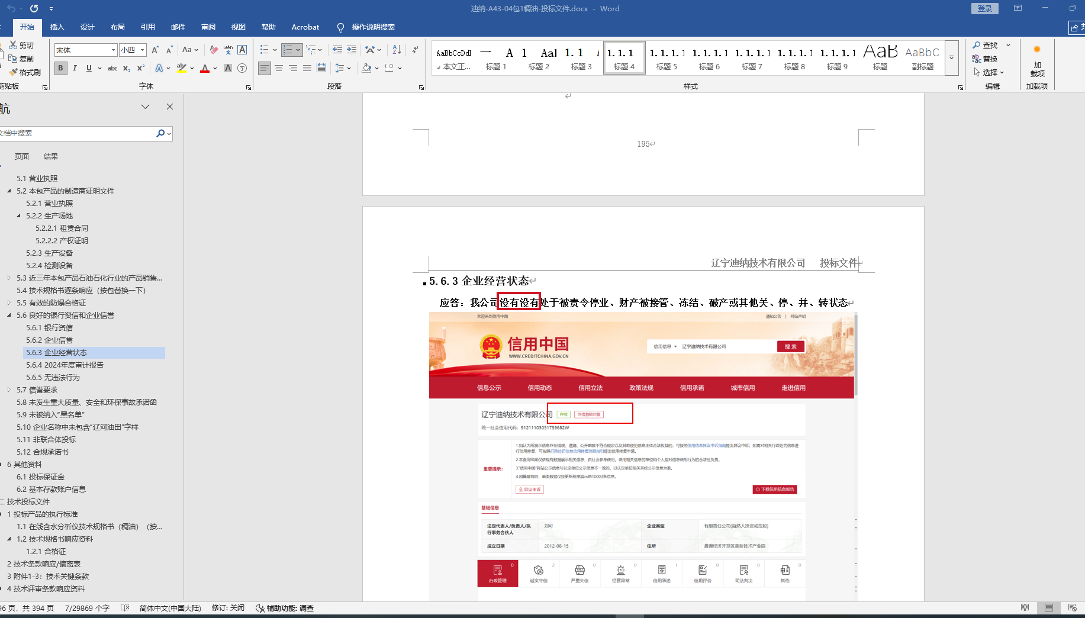Viewport: 1085px width, 618px height.
Task: Apply enclosed character (circled 字) icon
Action: (242, 69)
